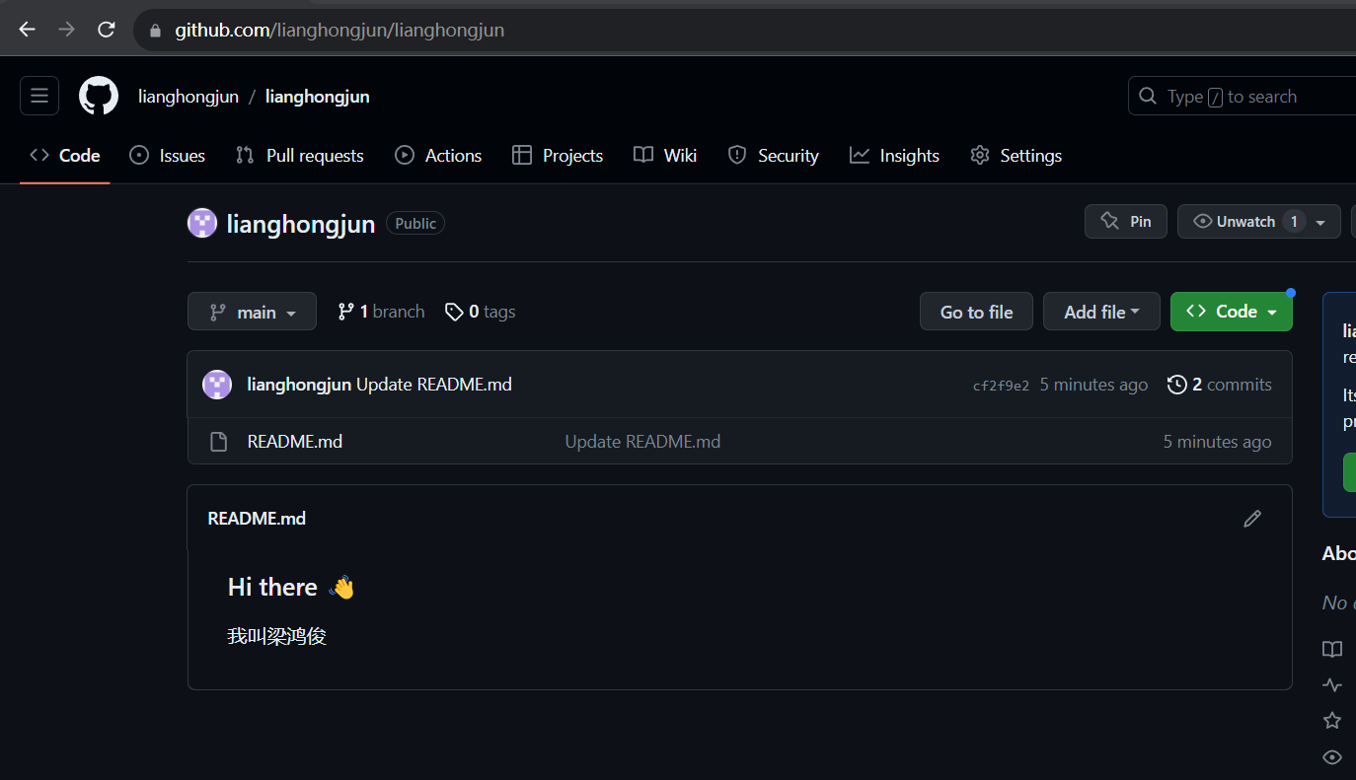The image size is (1356, 780).
Task: Expand the Add file dropdown
Action: coord(1101,312)
